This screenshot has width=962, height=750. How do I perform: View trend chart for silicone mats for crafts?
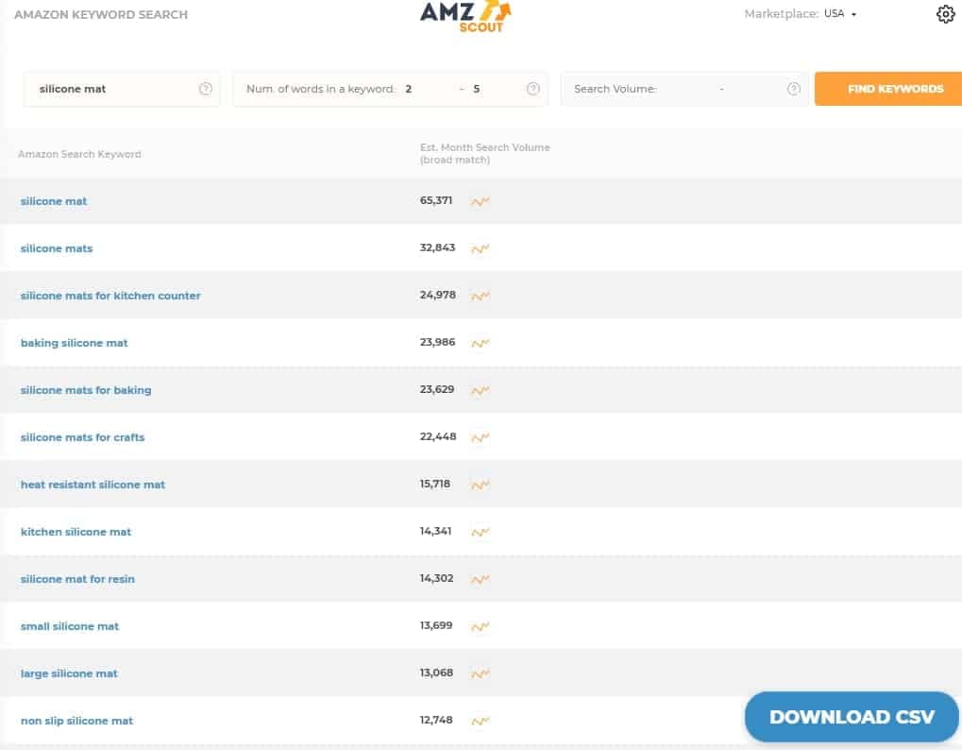(480, 437)
